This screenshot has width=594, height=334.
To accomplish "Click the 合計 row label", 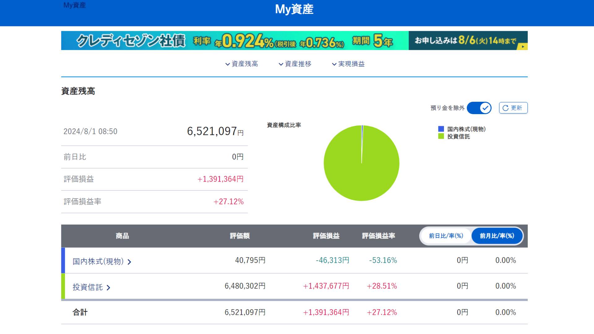I will (x=80, y=312).
